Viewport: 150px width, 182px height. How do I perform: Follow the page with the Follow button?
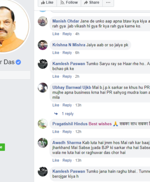pos(69,2)
